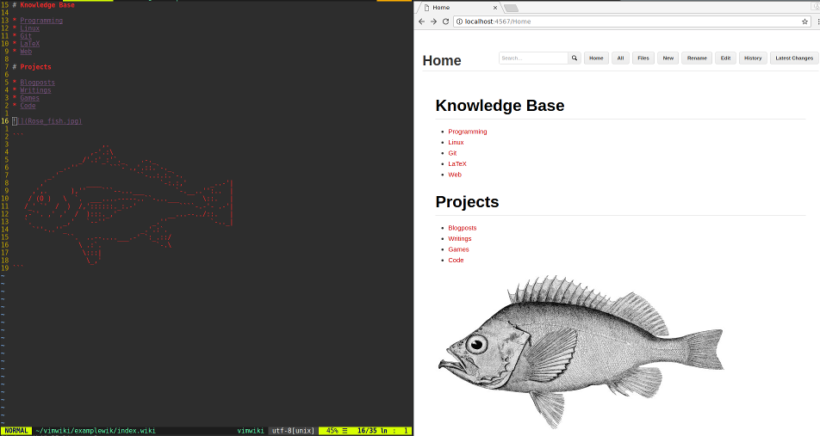Click the Knowledge Base heading in Vim
The image size is (820, 436).
tap(47, 4)
